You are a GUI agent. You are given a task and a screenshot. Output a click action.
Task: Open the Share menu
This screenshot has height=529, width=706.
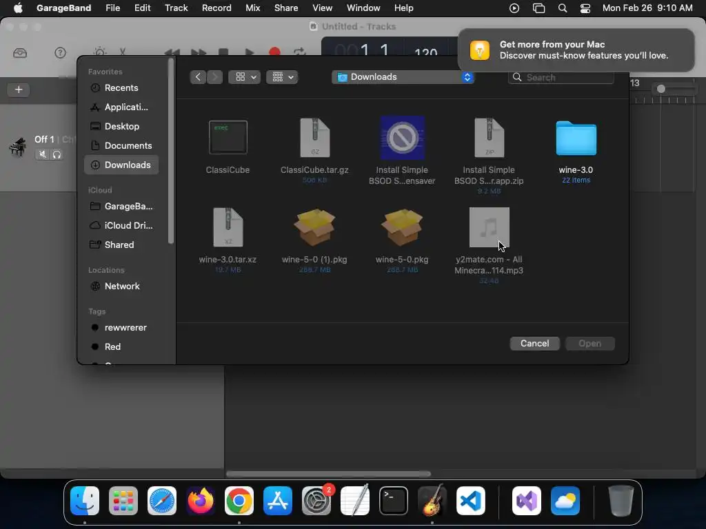pos(286,8)
